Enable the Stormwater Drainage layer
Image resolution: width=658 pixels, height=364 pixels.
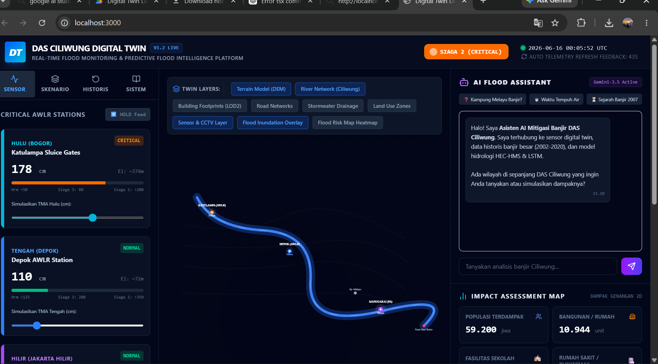[333, 106]
